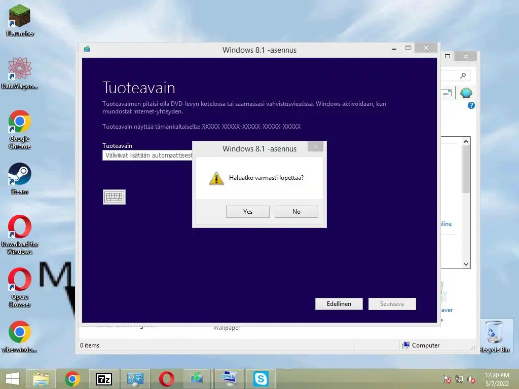Click the muted volume tray icon
The height and width of the screenshot is (389, 519).
pyautogui.click(x=471, y=379)
